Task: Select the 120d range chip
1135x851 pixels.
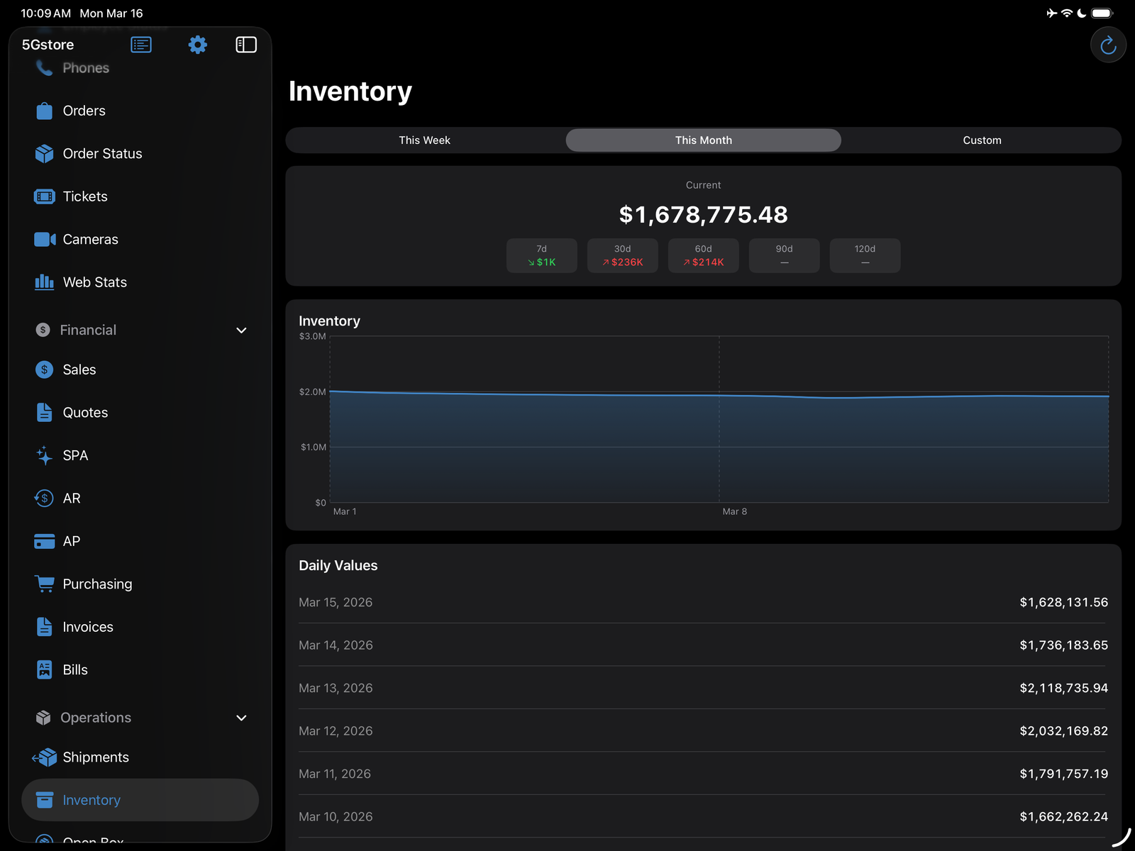Action: point(865,255)
